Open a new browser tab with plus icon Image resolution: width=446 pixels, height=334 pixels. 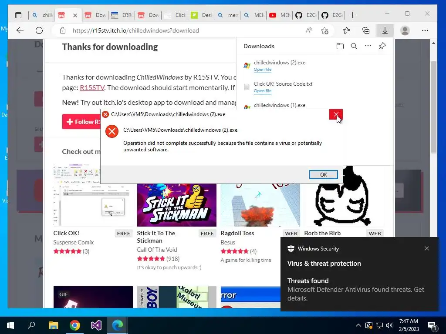pyautogui.click(x=352, y=15)
